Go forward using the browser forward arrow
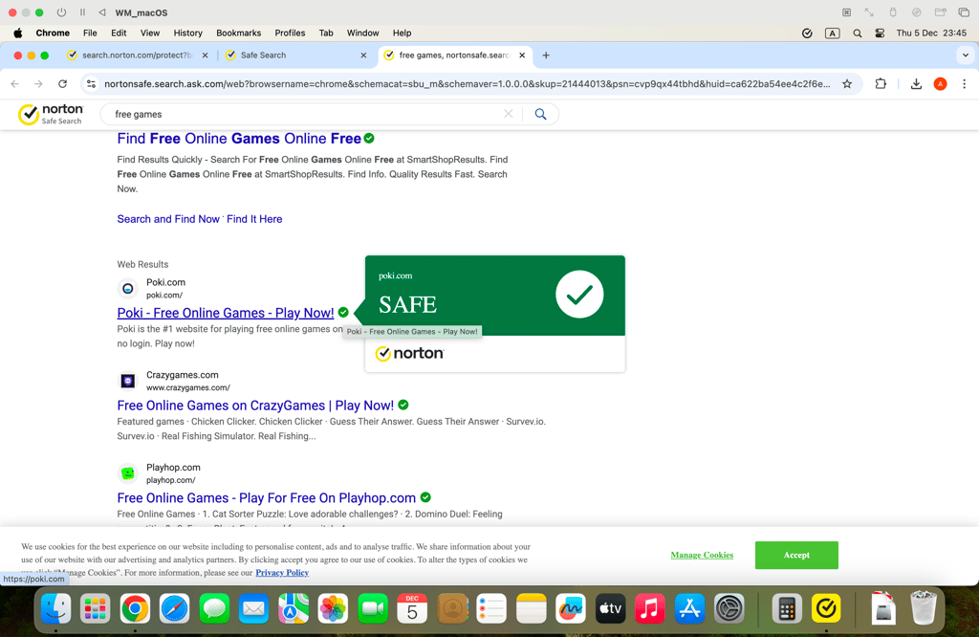 (38, 83)
